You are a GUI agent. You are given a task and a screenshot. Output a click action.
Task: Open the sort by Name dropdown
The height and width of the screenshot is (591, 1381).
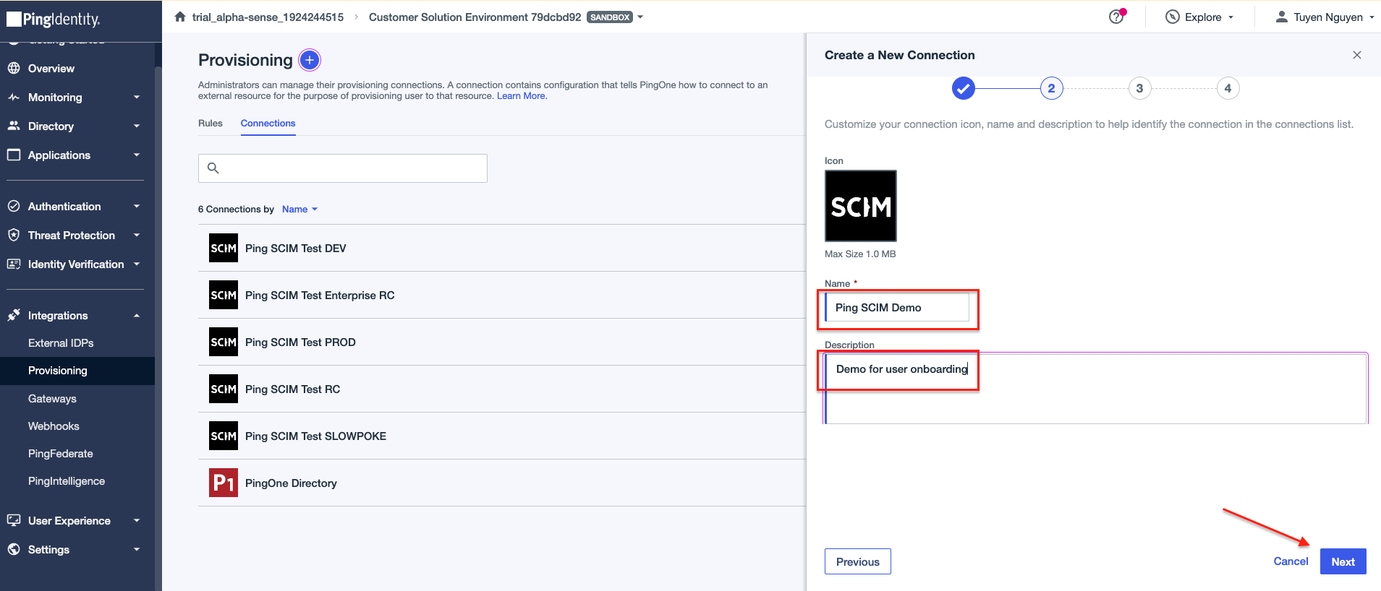click(x=299, y=209)
